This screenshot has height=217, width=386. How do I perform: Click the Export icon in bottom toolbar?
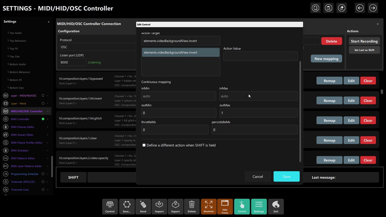tap(176, 206)
